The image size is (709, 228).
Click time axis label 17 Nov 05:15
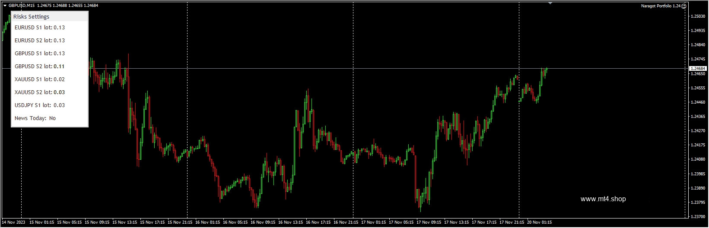pyautogui.click(x=401, y=223)
